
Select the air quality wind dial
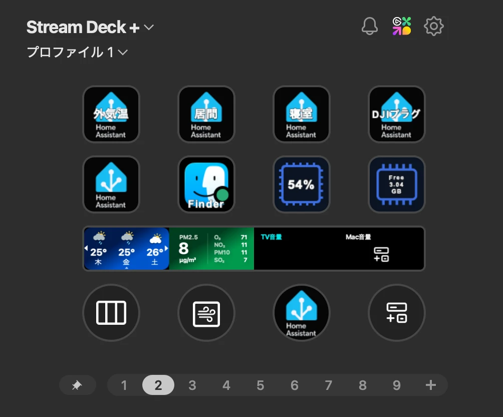click(206, 313)
